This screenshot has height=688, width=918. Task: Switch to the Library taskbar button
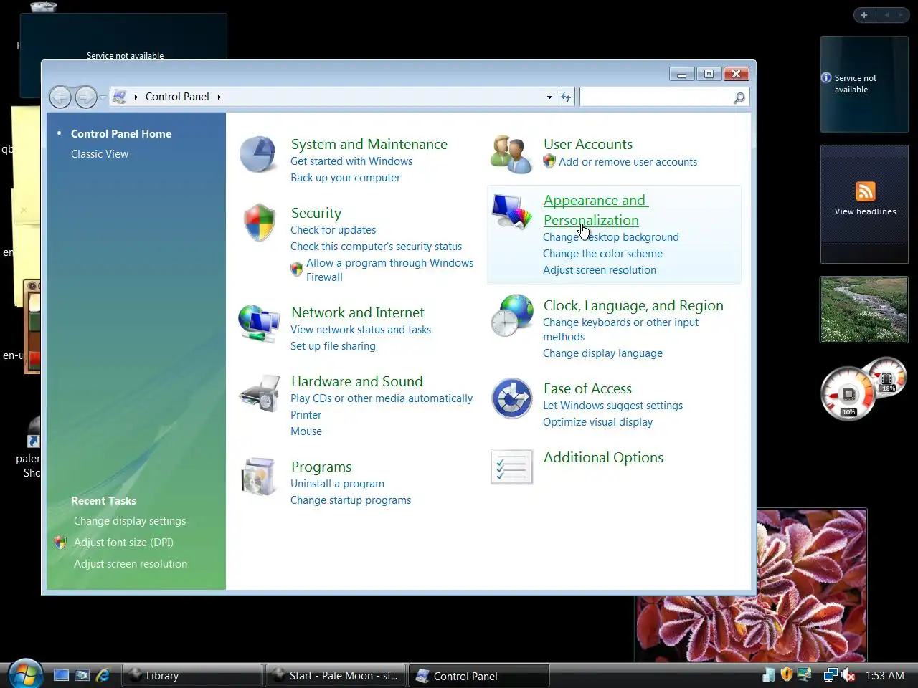click(191, 676)
